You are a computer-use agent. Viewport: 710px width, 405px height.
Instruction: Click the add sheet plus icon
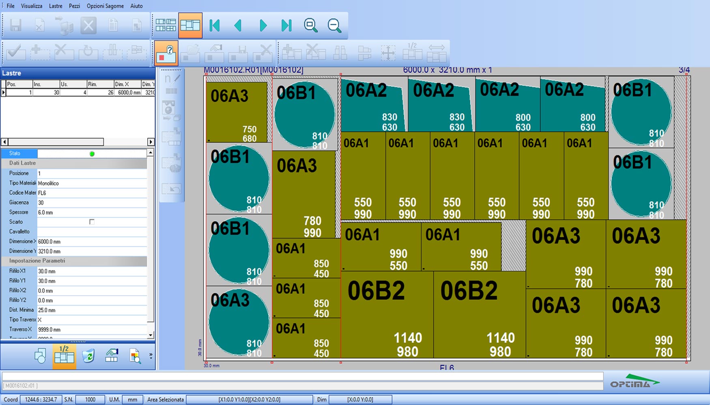point(40,53)
